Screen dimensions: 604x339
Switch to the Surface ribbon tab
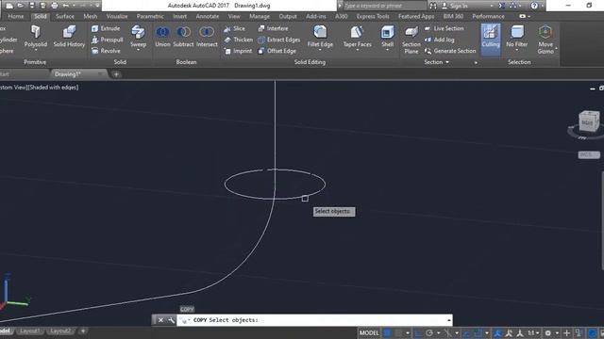coord(65,16)
